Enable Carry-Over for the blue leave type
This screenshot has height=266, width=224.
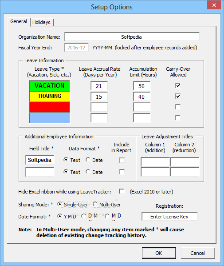coord(178,117)
